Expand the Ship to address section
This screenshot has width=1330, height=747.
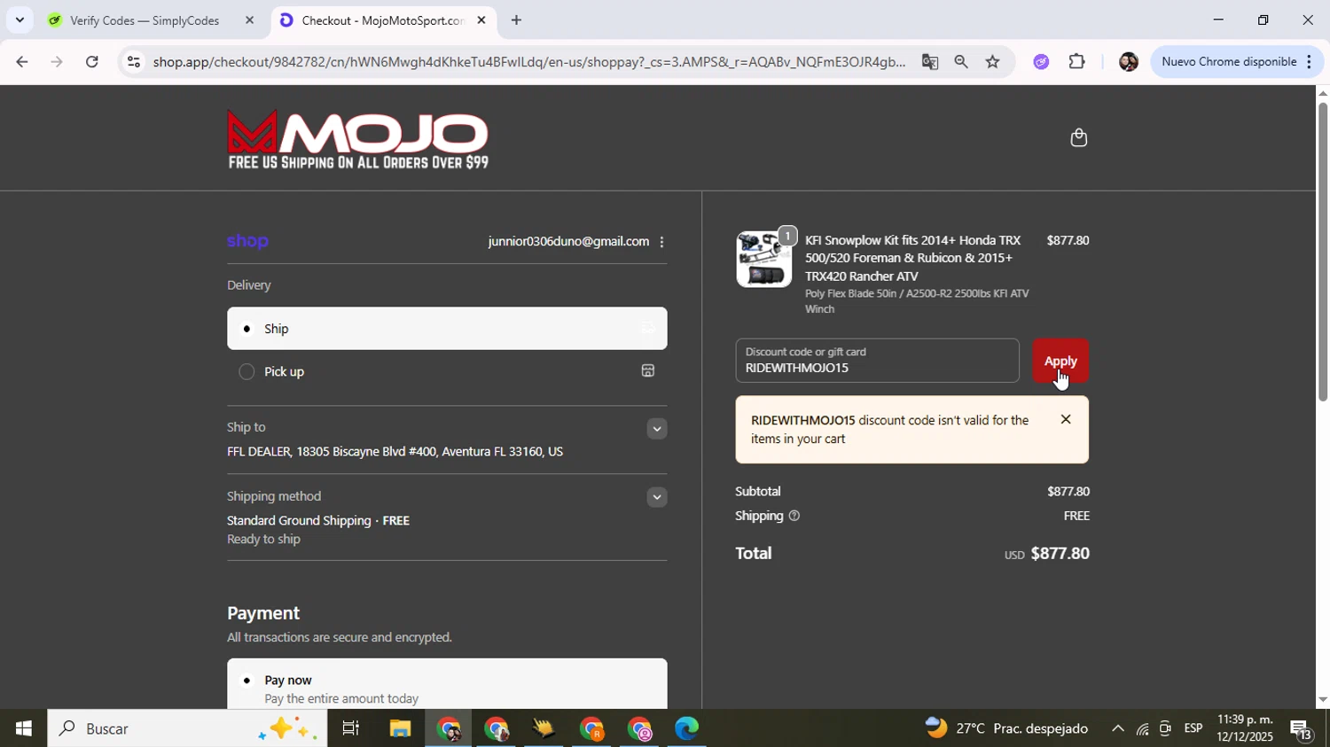[x=656, y=429]
